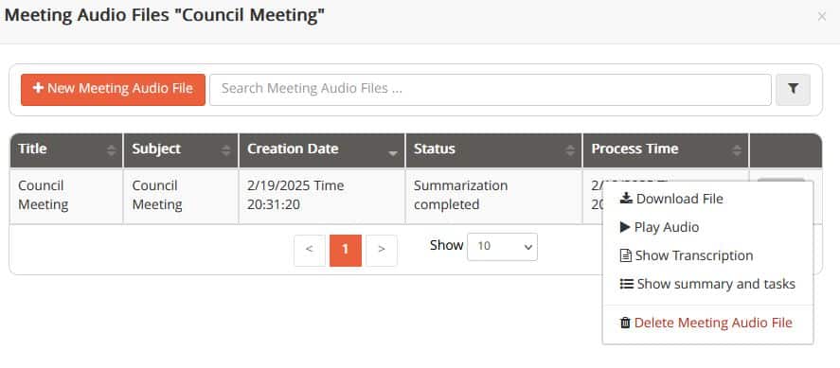Image resolution: width=840 pixels, height=368 pixels.
Task: Select Council Meeting cell in Title column
Action: [66, 196]
